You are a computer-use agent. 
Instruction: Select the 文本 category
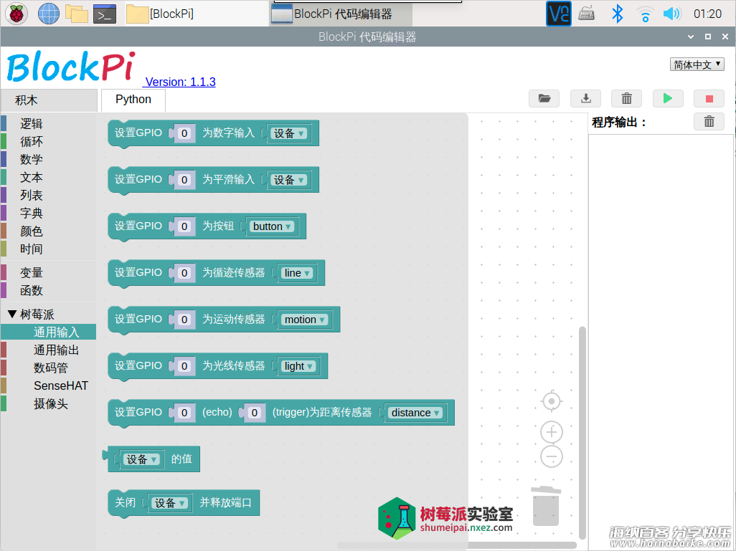point(48,177)
